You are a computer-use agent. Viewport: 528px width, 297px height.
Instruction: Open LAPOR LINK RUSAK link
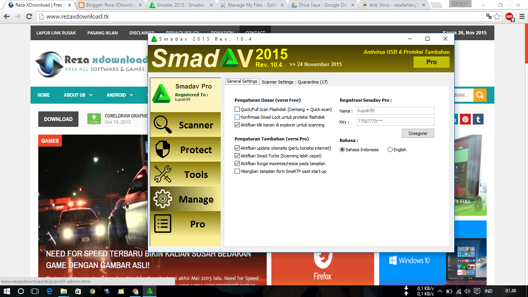56,33
